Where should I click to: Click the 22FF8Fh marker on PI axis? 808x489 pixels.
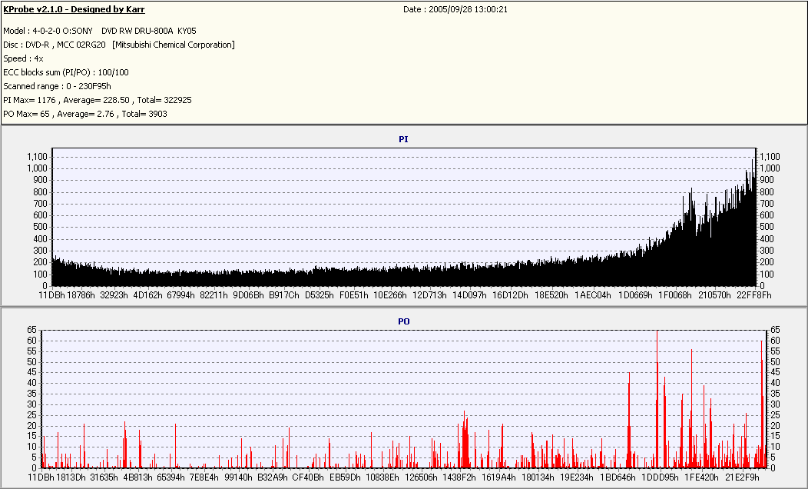[754, 295]
